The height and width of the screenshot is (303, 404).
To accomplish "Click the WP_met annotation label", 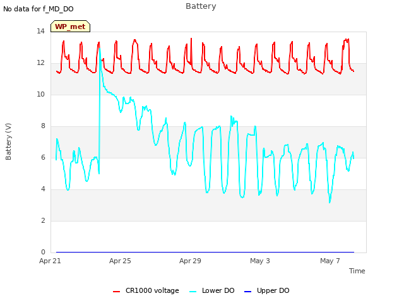I will click(x=70, y=27).
